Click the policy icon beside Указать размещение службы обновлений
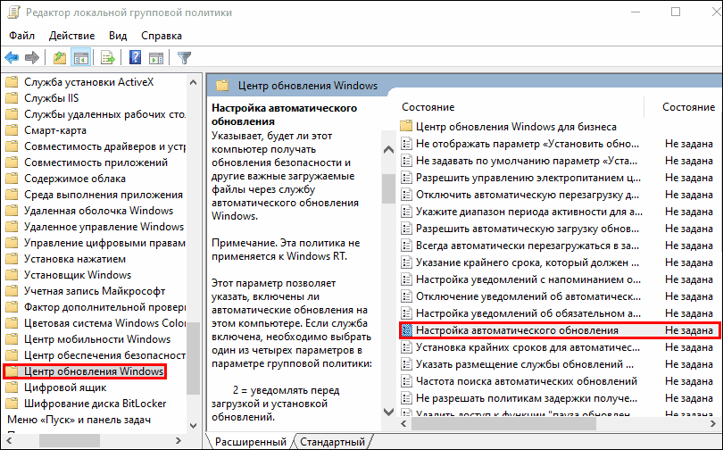Viewport: 723px width, 450px height. pos(406,364)
